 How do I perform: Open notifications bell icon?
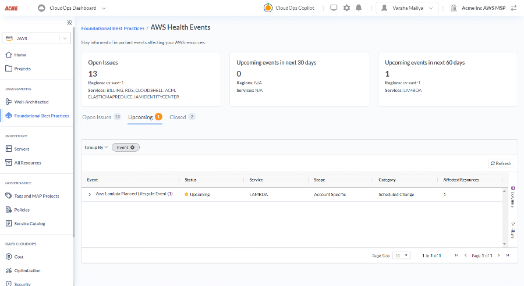[359, 8]
